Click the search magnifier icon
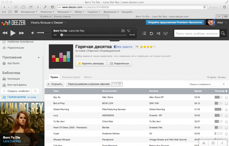 coord(223,33)
